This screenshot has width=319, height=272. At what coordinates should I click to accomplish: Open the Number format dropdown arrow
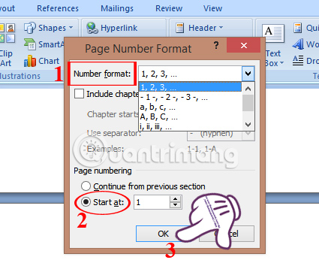[x=248, y=74]
